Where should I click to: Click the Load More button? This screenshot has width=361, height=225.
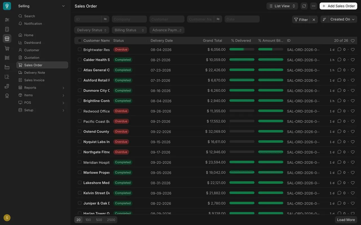(346, 220)
